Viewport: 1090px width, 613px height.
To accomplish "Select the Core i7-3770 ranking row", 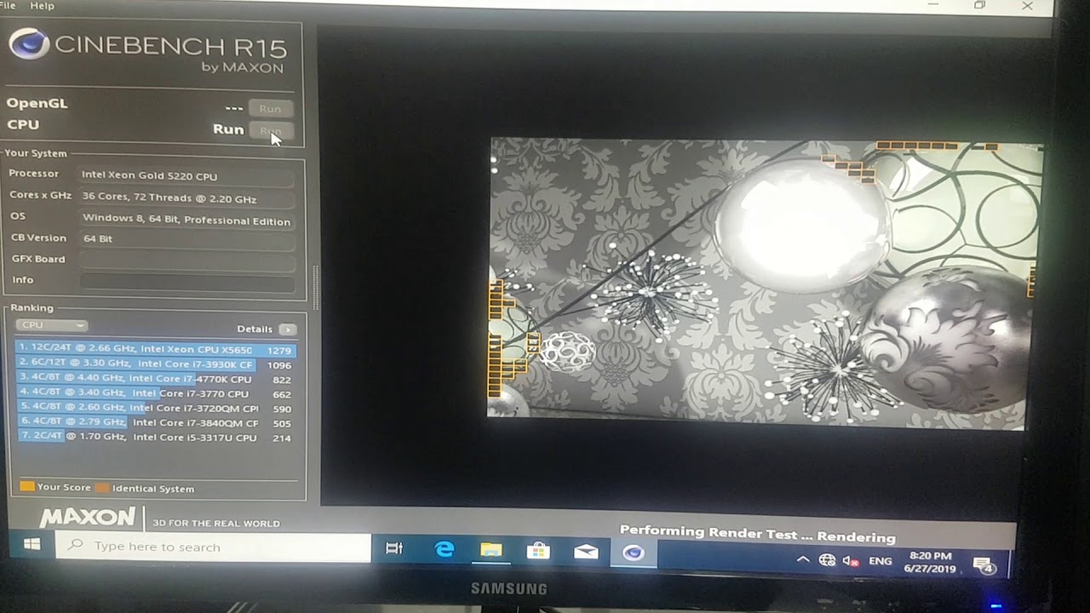I will click(x=155, y=393).
